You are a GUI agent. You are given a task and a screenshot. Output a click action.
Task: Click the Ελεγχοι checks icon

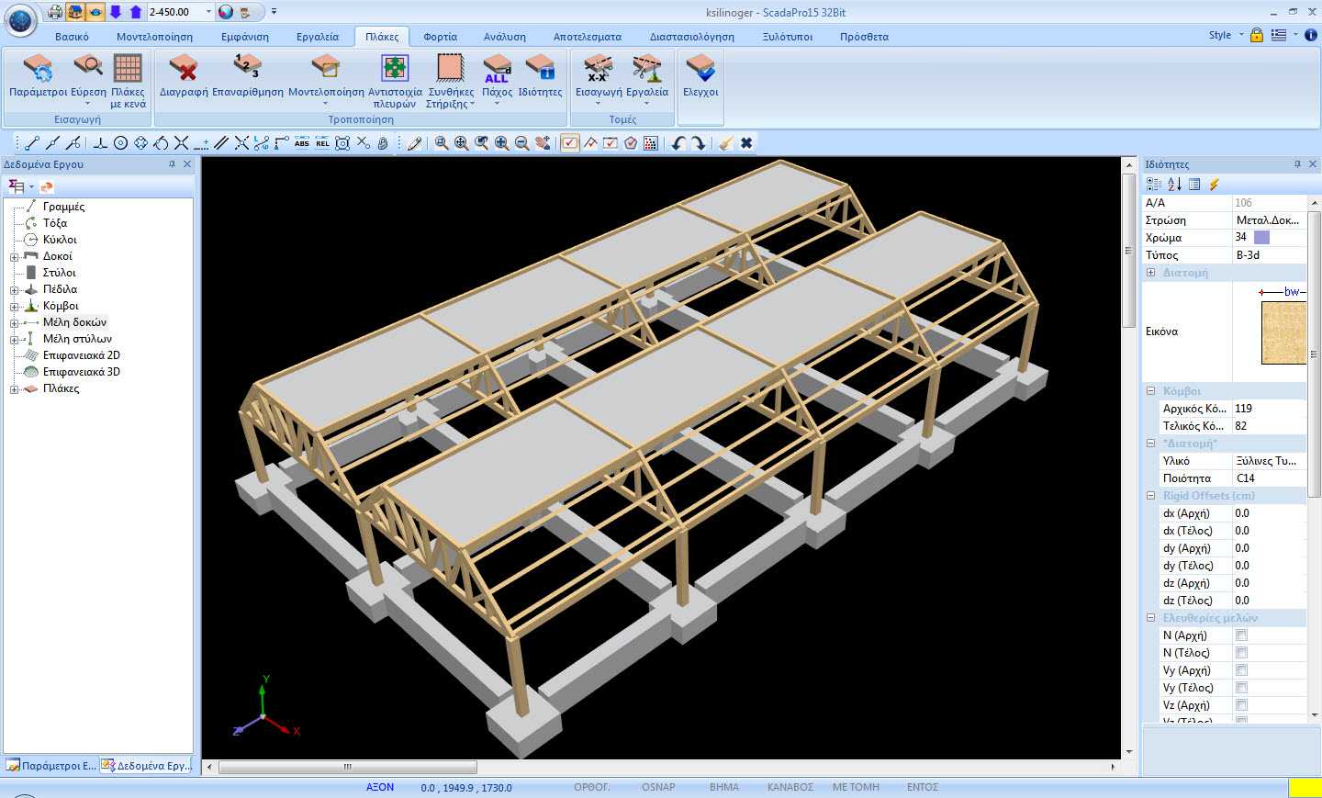[x=700, y=70]
